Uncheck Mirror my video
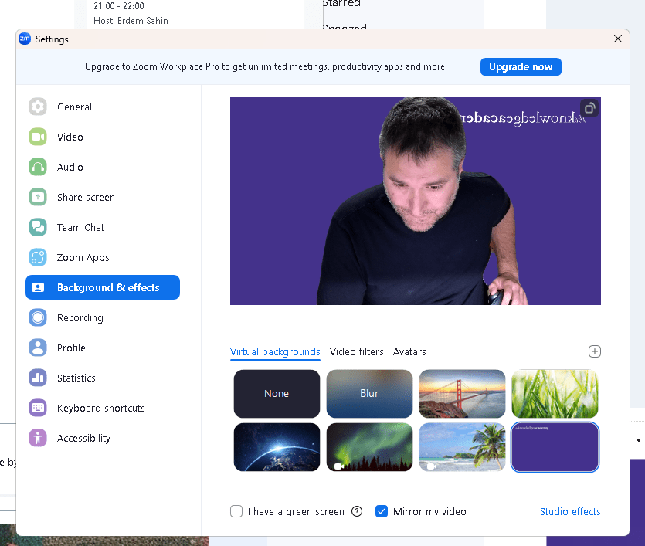 click(x=382, y=511)
